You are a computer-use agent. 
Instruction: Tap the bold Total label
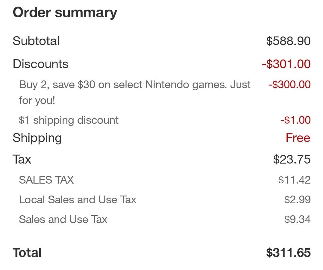coord(27,253)
